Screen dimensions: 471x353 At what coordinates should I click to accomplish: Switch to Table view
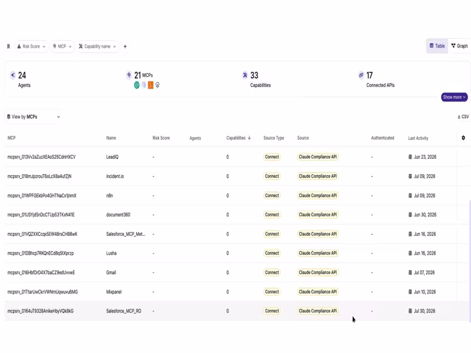pyautogui.click(x=437, y=46)
